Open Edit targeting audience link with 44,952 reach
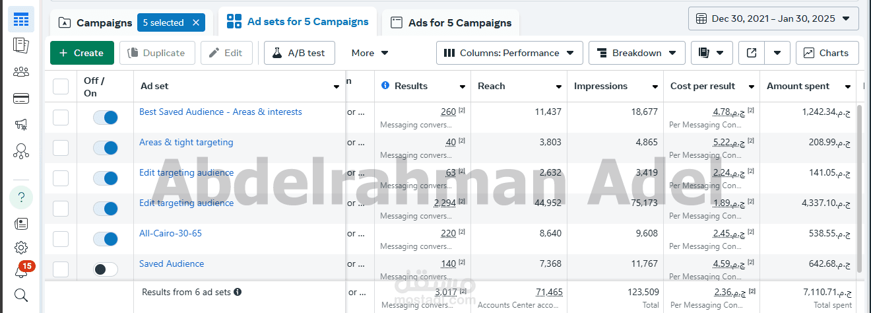The image size is (871, 313). coord(186,203)
